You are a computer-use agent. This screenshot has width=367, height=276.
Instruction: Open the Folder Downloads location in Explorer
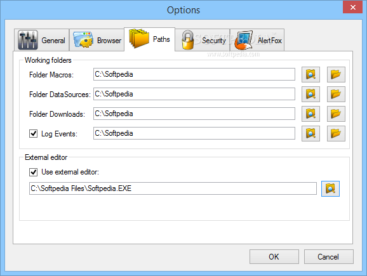click(336, 114)
